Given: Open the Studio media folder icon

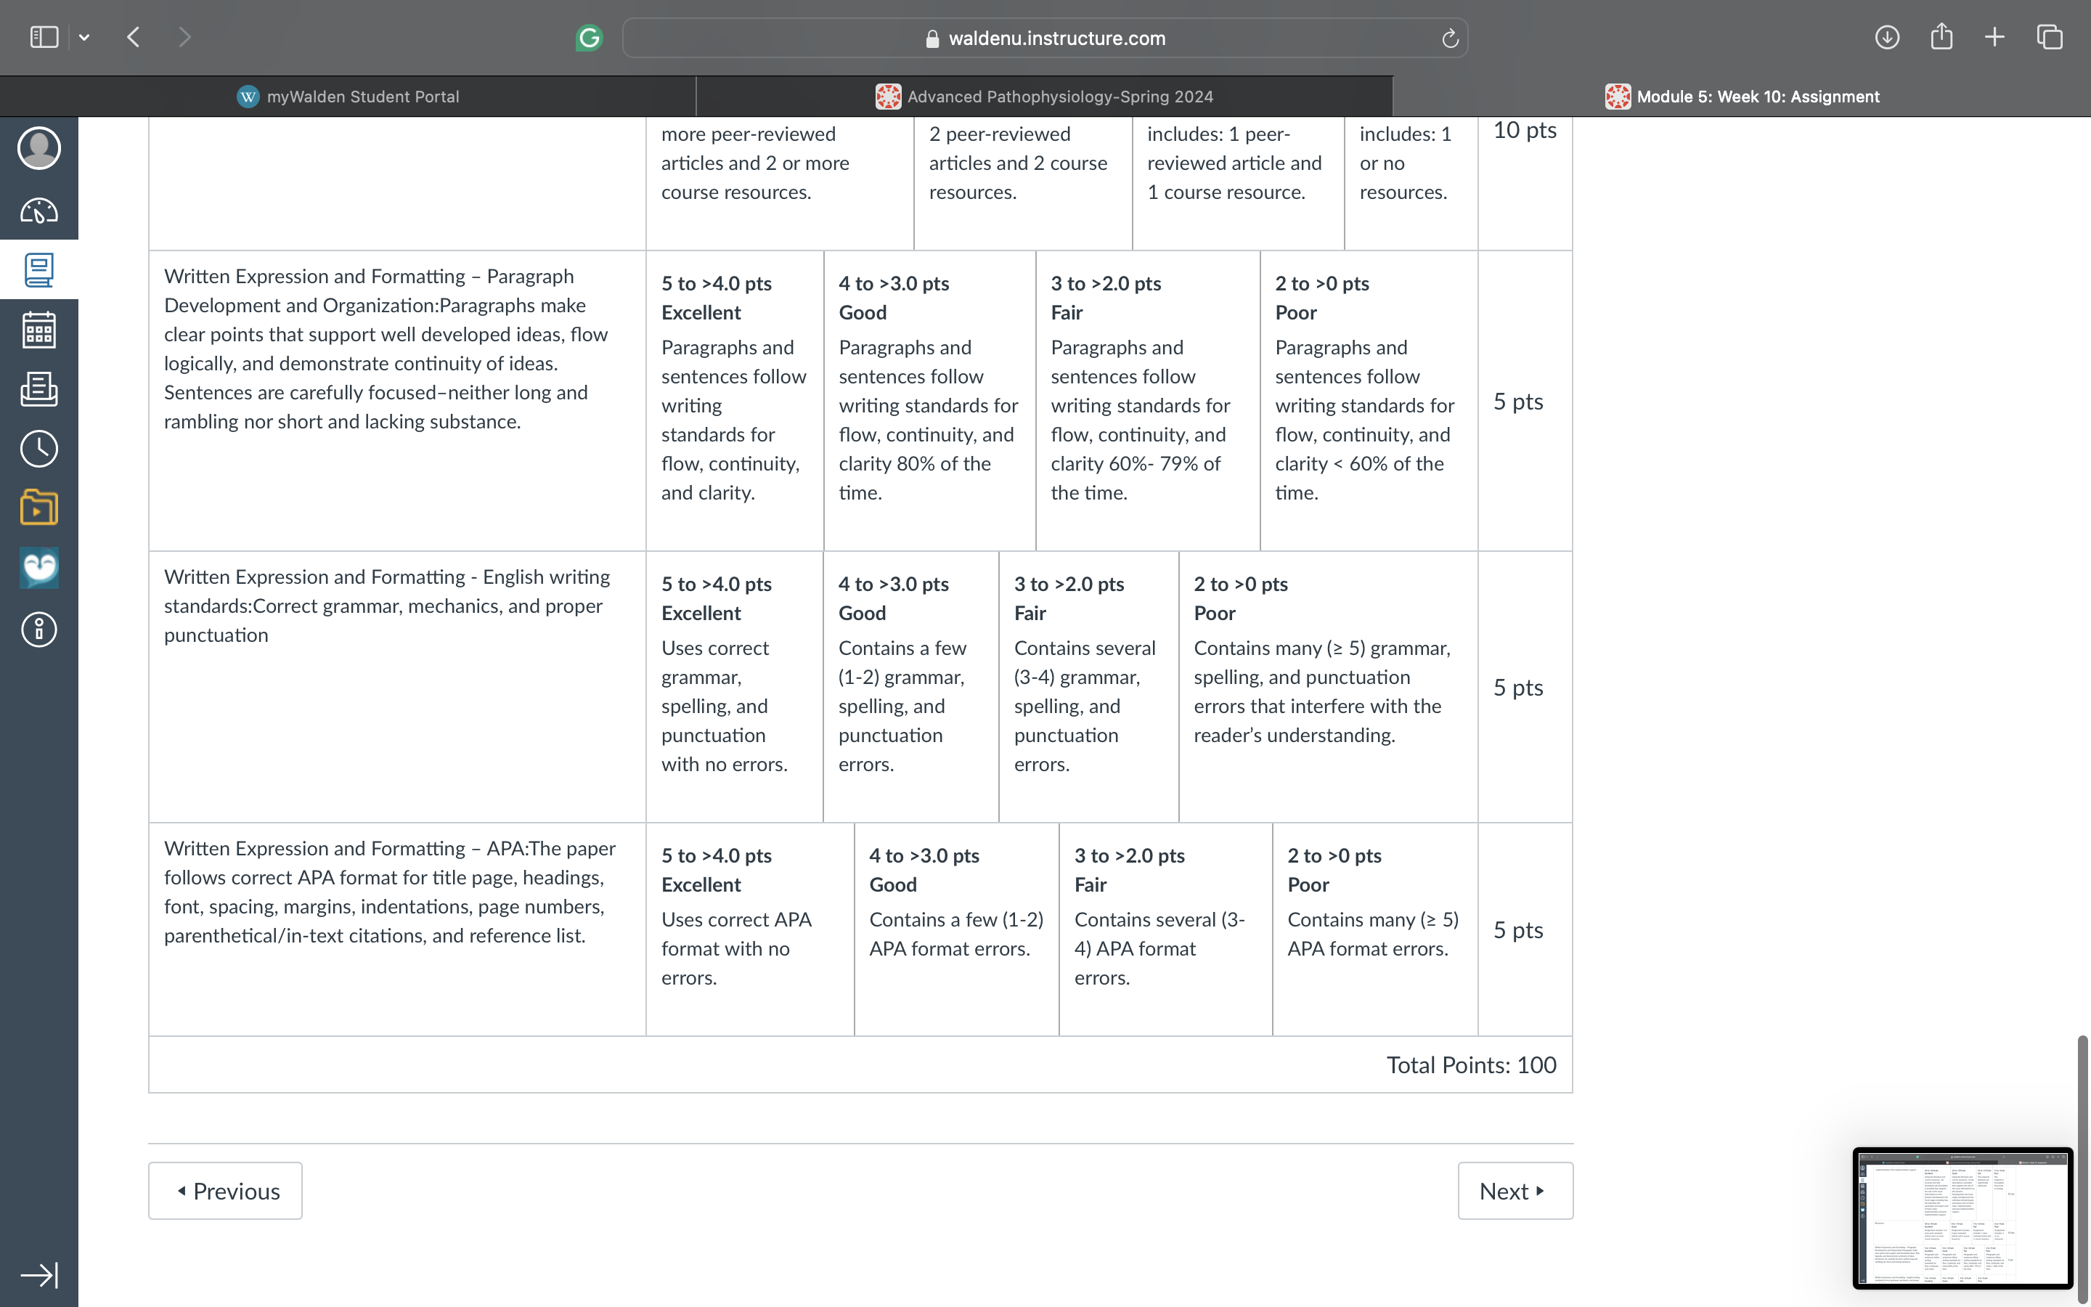Looking at the screenshot, I should click(39, 508).
